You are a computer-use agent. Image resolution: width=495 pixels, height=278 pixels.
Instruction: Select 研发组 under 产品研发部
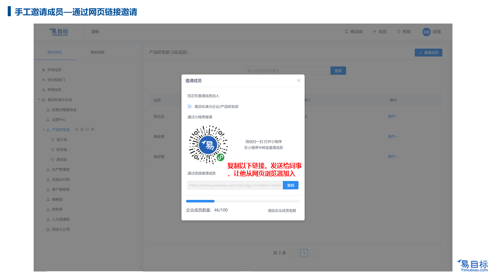[62, 150]
